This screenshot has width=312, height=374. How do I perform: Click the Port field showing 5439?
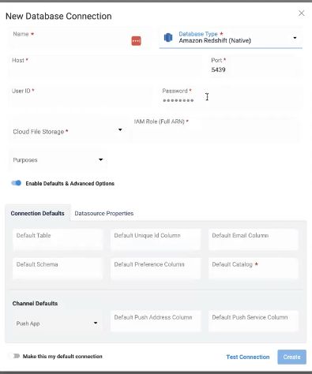click(x=255, y=66)
